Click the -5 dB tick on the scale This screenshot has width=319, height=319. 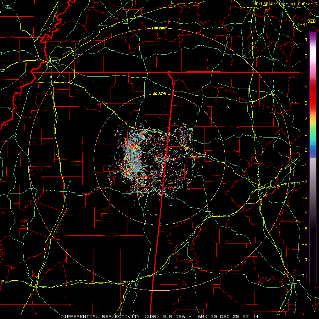tap(304, 229)
